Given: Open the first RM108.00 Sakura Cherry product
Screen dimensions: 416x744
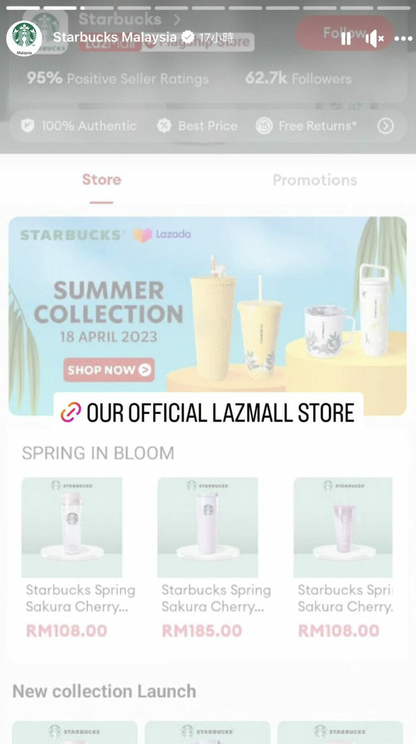Looking at the screenshot, I should [x=72, y=527].
